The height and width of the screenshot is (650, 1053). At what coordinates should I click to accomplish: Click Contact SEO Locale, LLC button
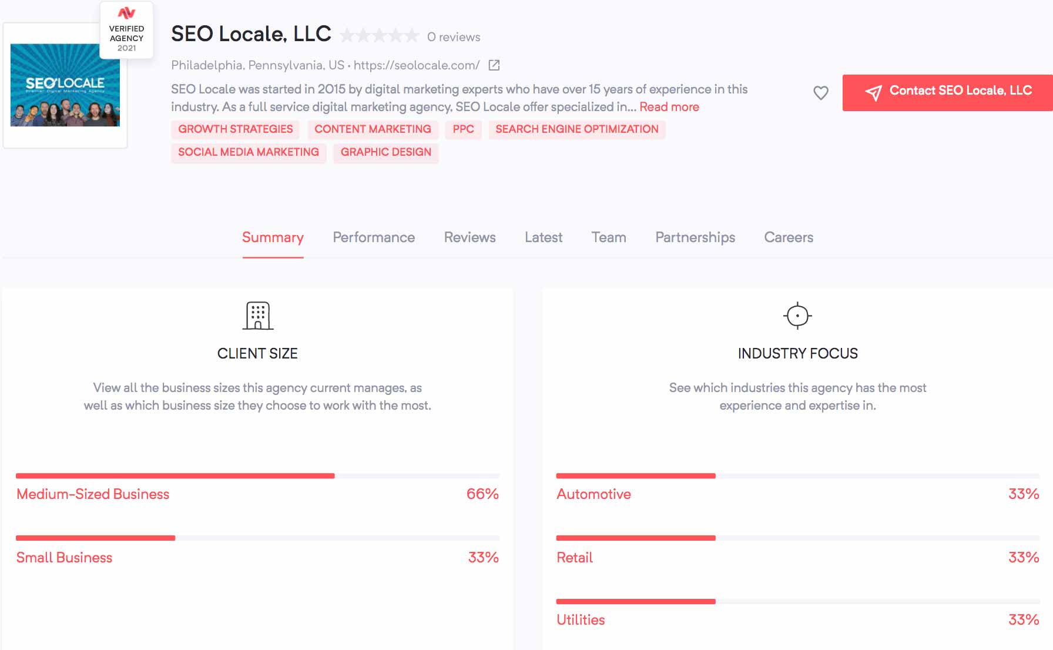pos(948,92)
